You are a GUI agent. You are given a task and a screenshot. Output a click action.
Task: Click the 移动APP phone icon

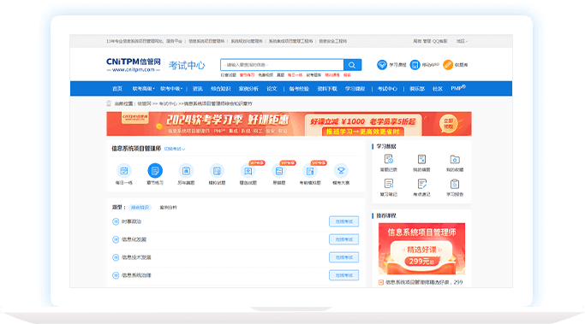[415, 65]
